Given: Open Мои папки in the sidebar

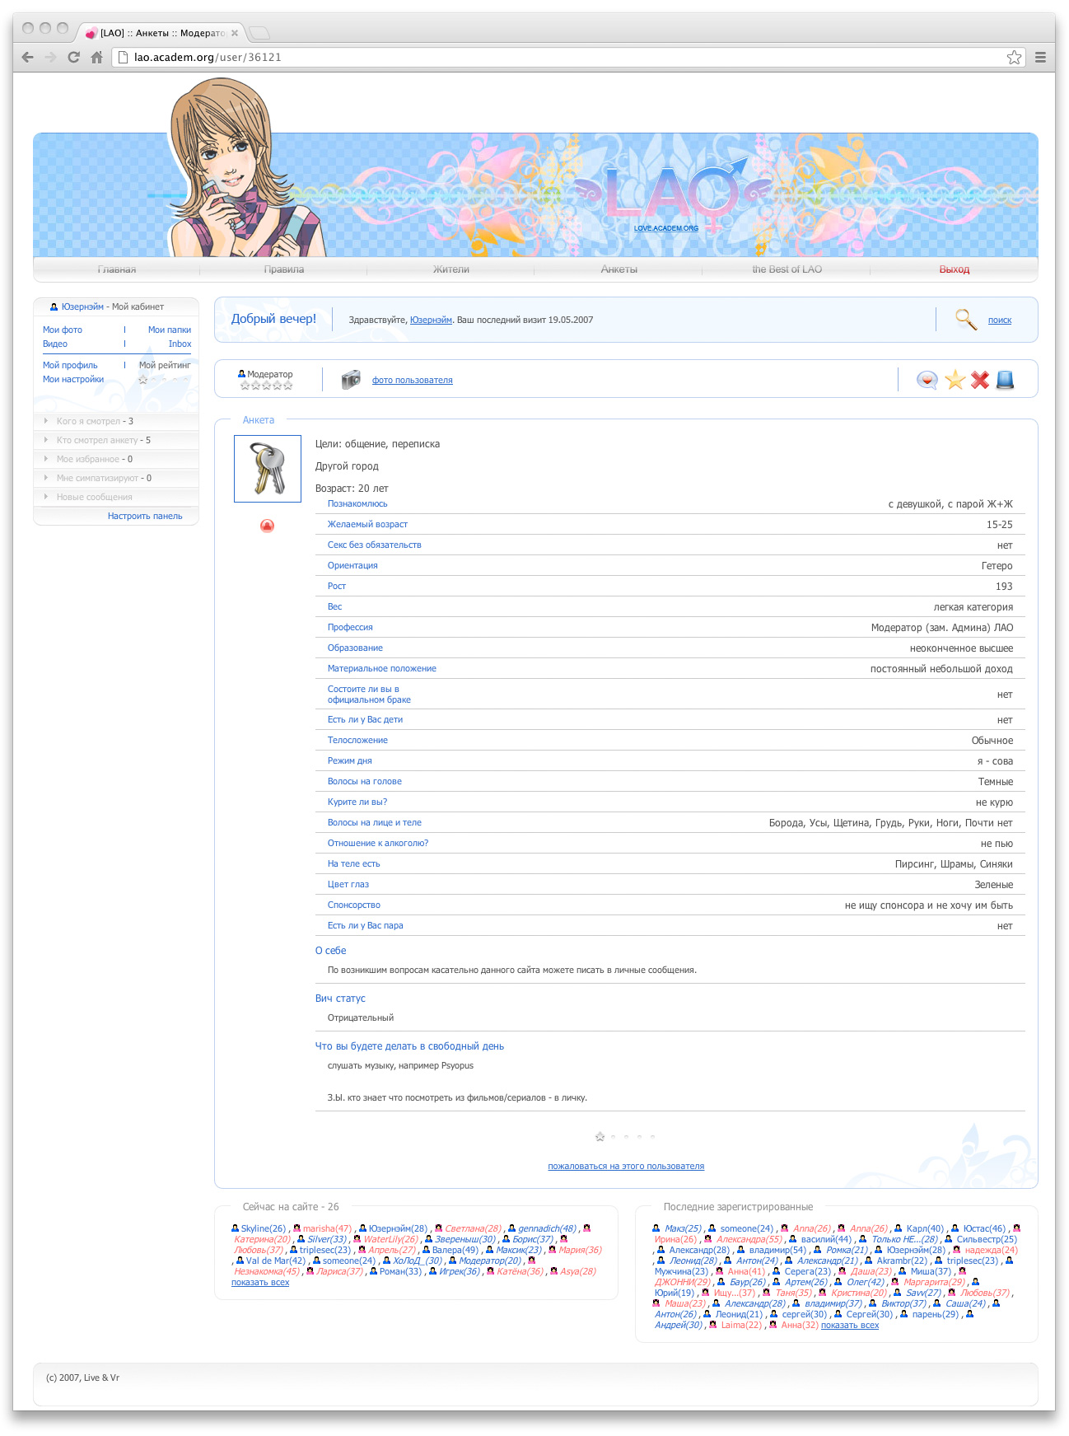Looking at the screenshot, I should click(x=170, y=330).
